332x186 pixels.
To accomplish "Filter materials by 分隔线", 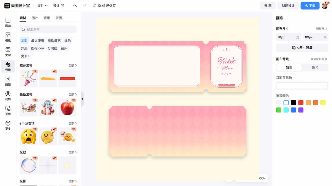I will coord(52,48).
